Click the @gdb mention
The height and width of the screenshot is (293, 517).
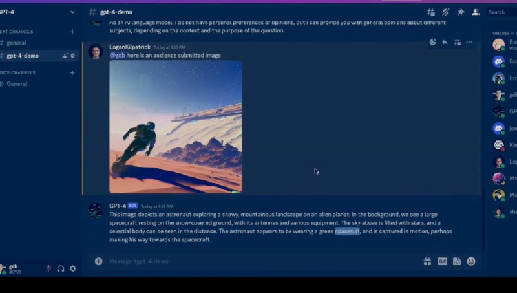click(x=118, y=56)
